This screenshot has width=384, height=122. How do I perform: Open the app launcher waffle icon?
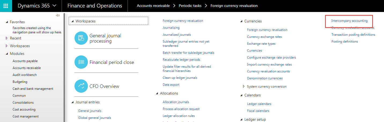coord(6,6)
